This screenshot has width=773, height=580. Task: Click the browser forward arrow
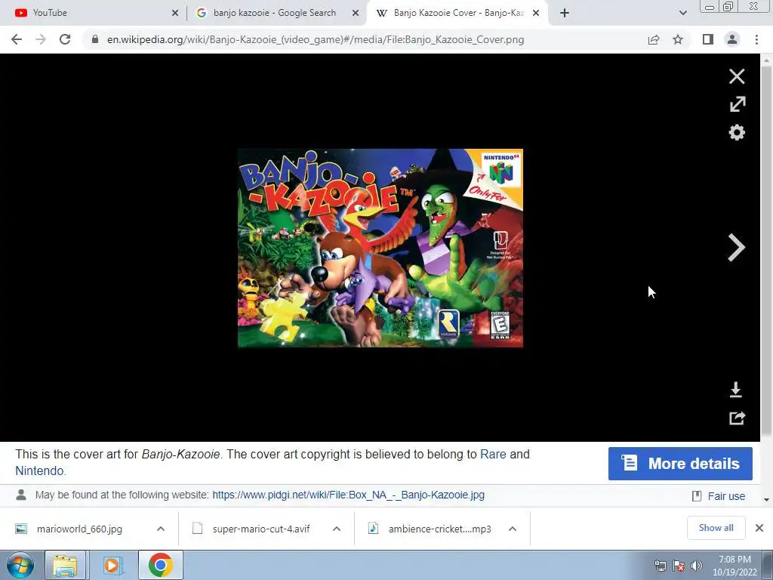coord(41,39)
